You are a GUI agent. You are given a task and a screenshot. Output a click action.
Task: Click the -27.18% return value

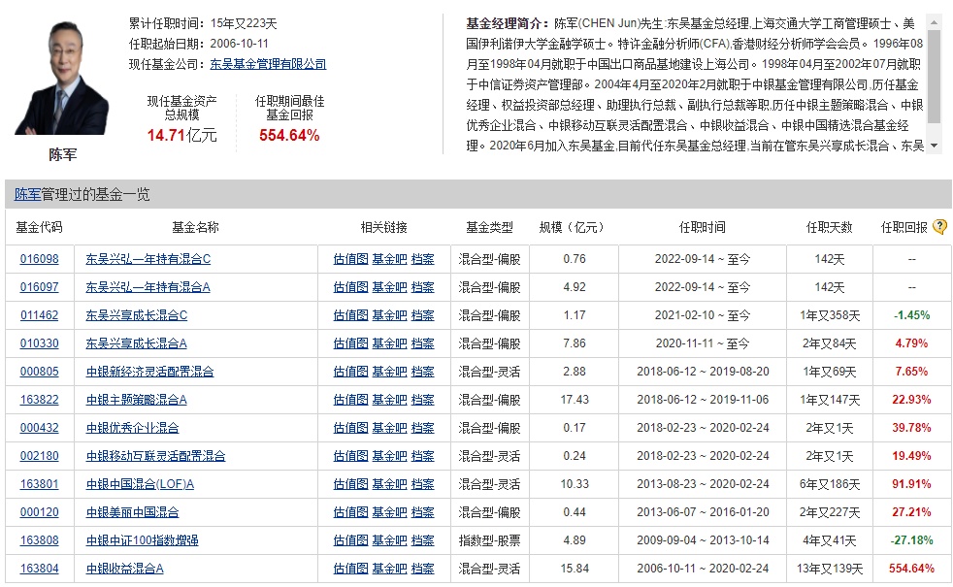pyautogui.click(x=911, y=540)
